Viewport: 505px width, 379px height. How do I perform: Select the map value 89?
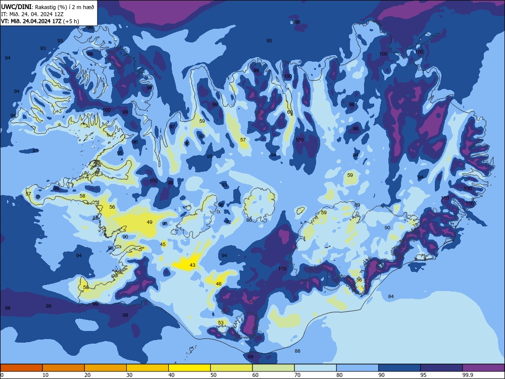point(357,205)
